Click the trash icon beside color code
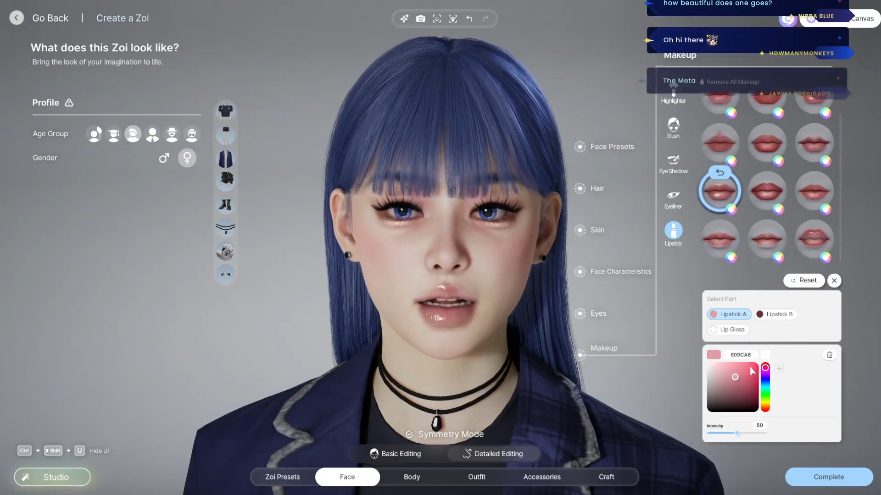881x495 pixels. 830,355
